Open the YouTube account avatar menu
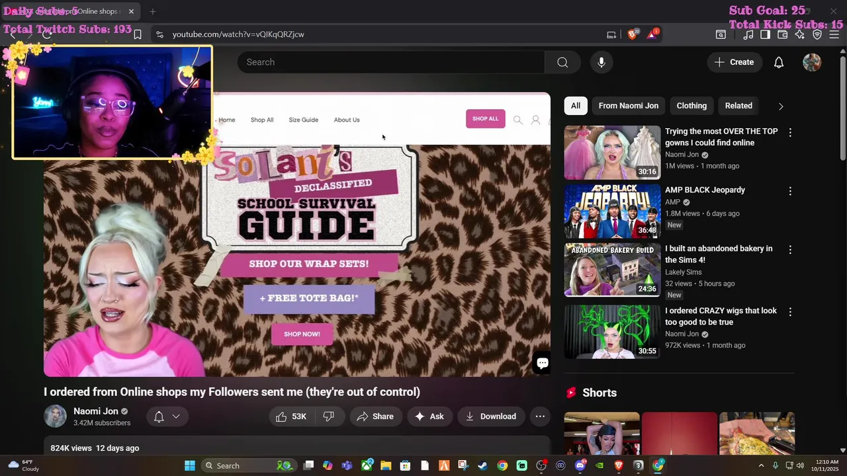The width and height of the screenshot is (847, 476). [812, 62]
